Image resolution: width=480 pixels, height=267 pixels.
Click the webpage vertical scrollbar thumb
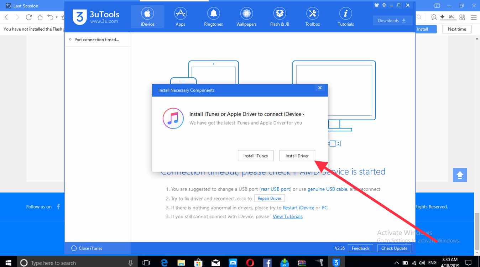point(476,231)
